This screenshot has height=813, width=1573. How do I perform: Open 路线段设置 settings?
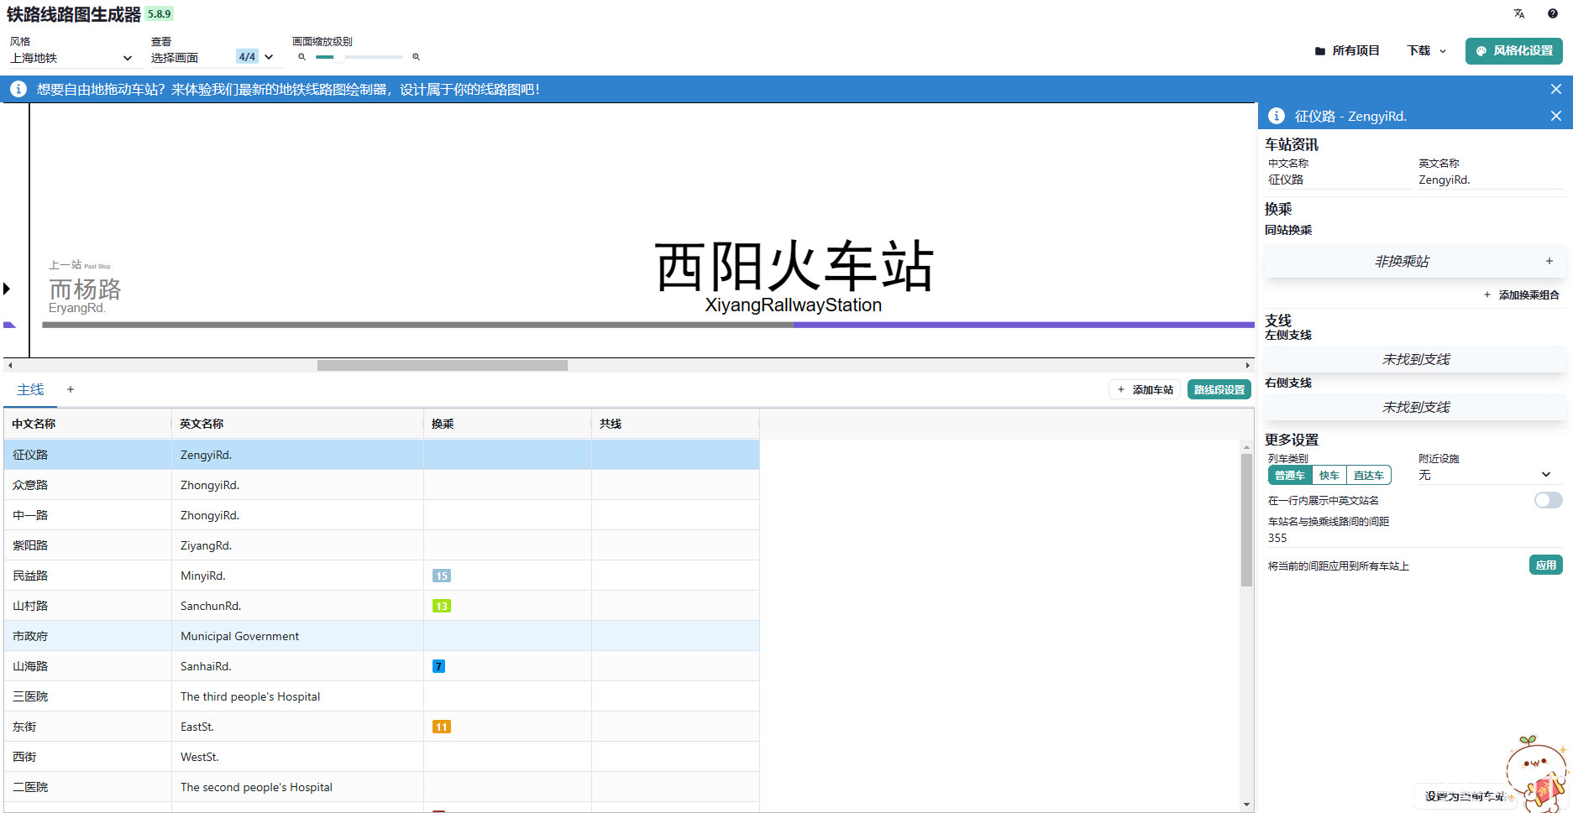(x=1219, y=389)
